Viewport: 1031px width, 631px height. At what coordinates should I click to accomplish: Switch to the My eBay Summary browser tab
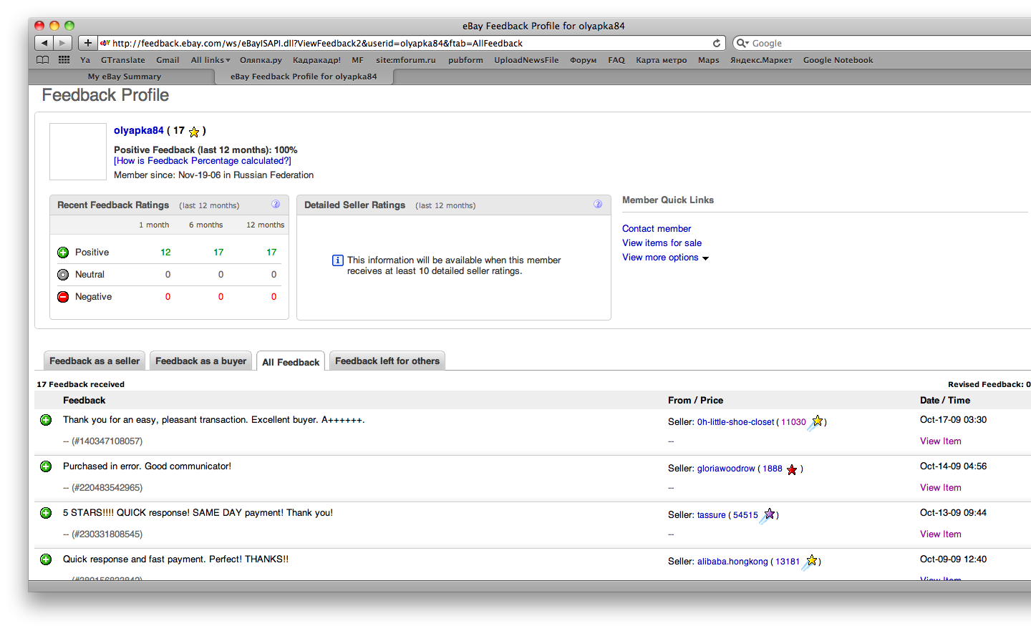click(x=125, y=77)
